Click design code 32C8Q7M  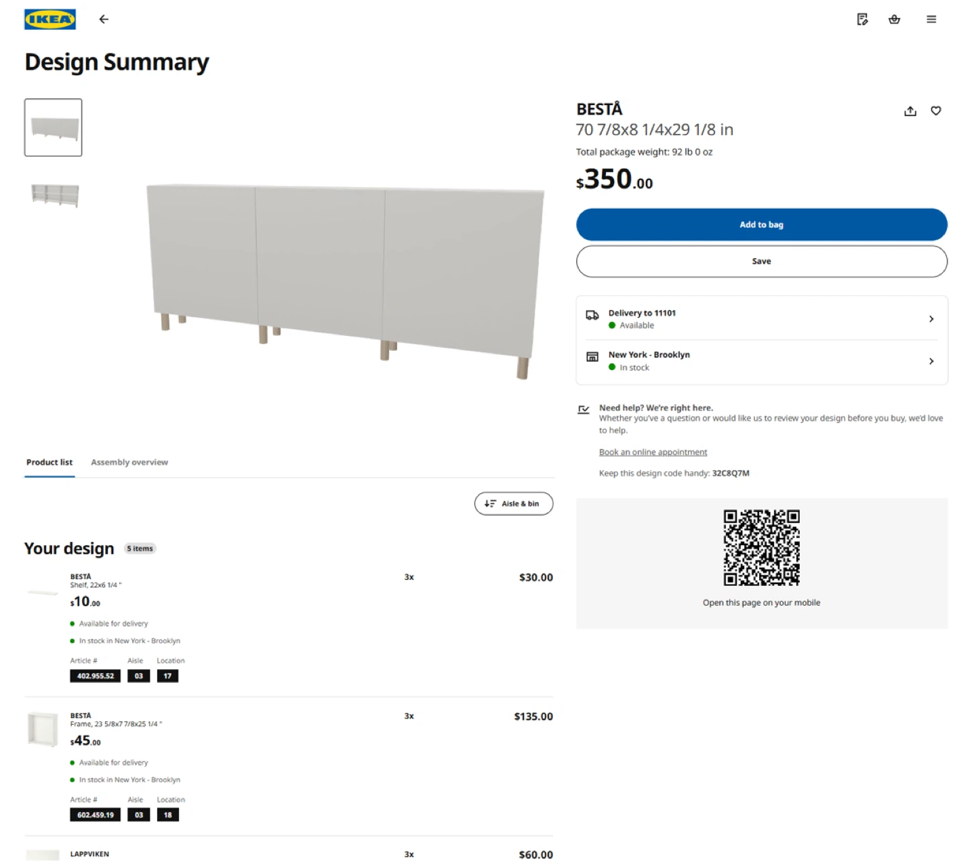click(x=731, y=474)
